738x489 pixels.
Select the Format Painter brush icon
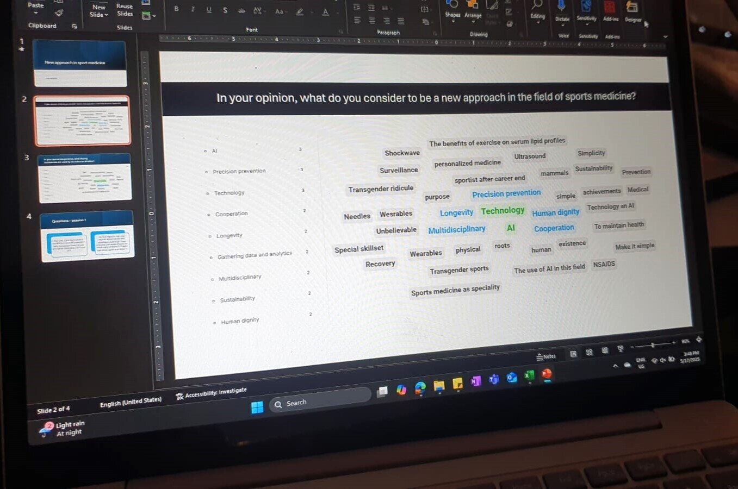click(59, 12)
